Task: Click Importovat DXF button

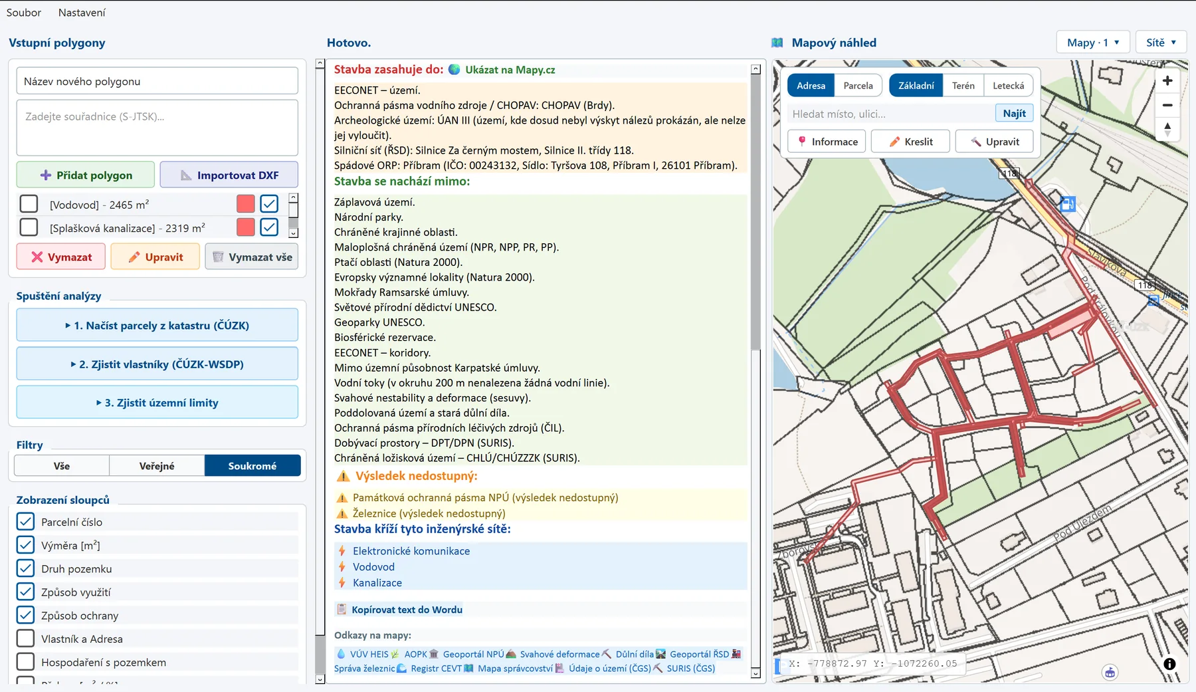Action: [229, 175]
